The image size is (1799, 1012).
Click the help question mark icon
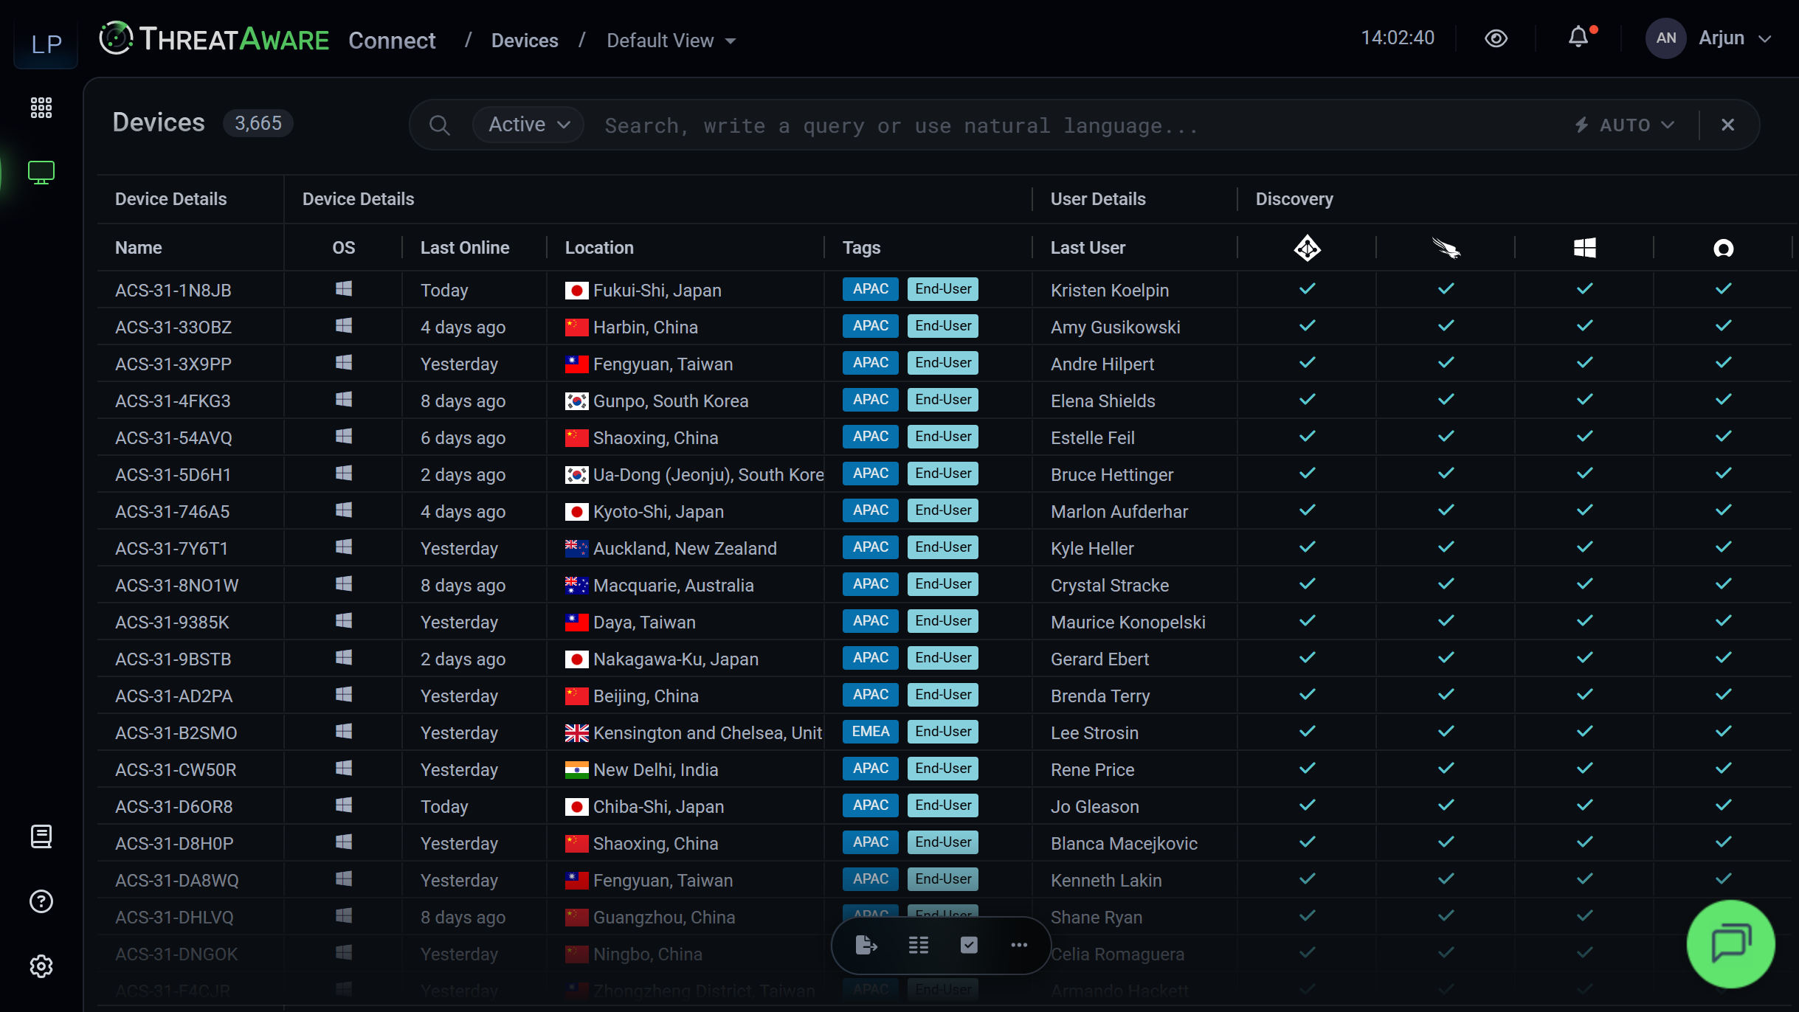41,901
